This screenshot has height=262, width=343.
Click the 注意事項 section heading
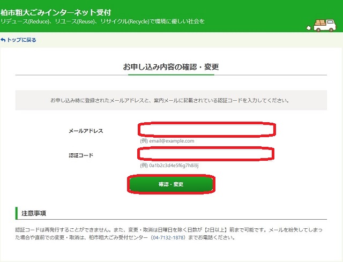[x=34, y=213]
